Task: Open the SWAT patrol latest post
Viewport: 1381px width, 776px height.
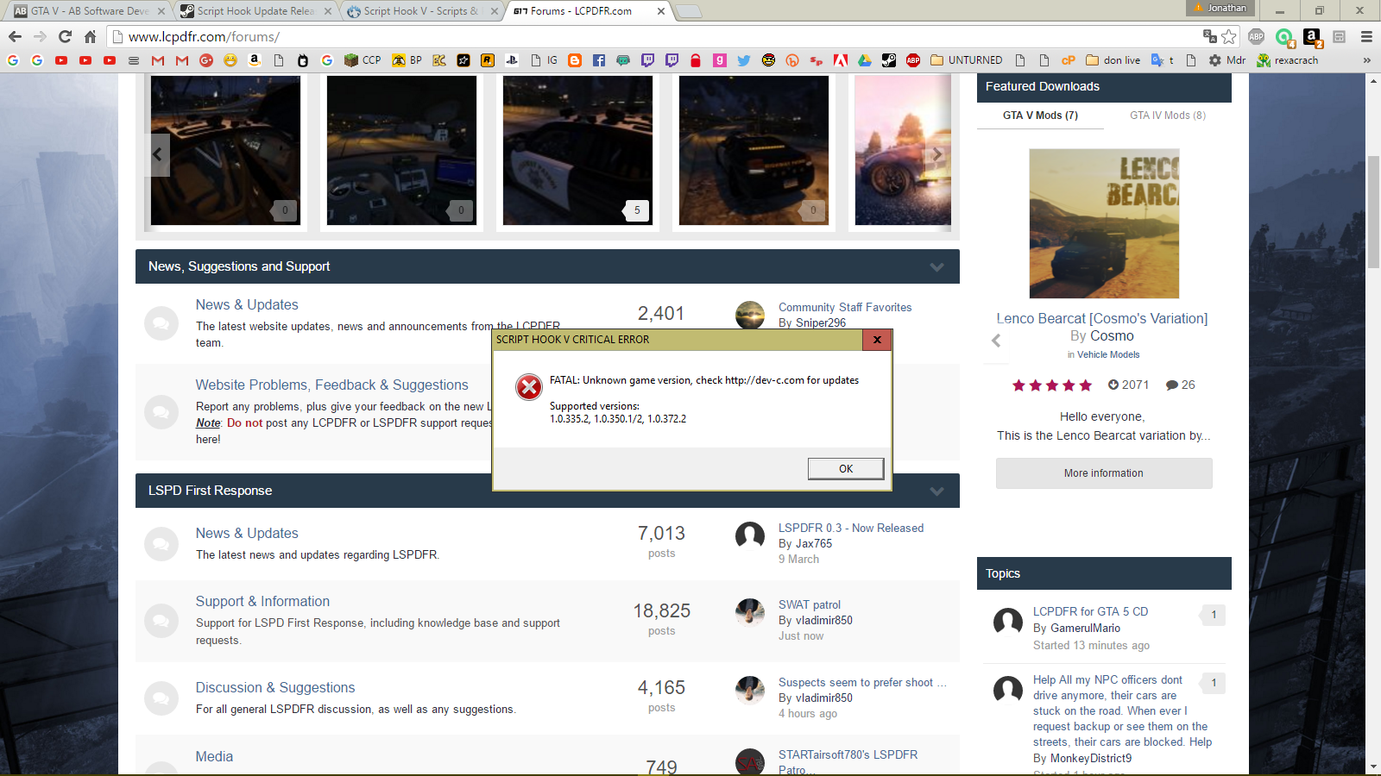Action: coord(810,604)
